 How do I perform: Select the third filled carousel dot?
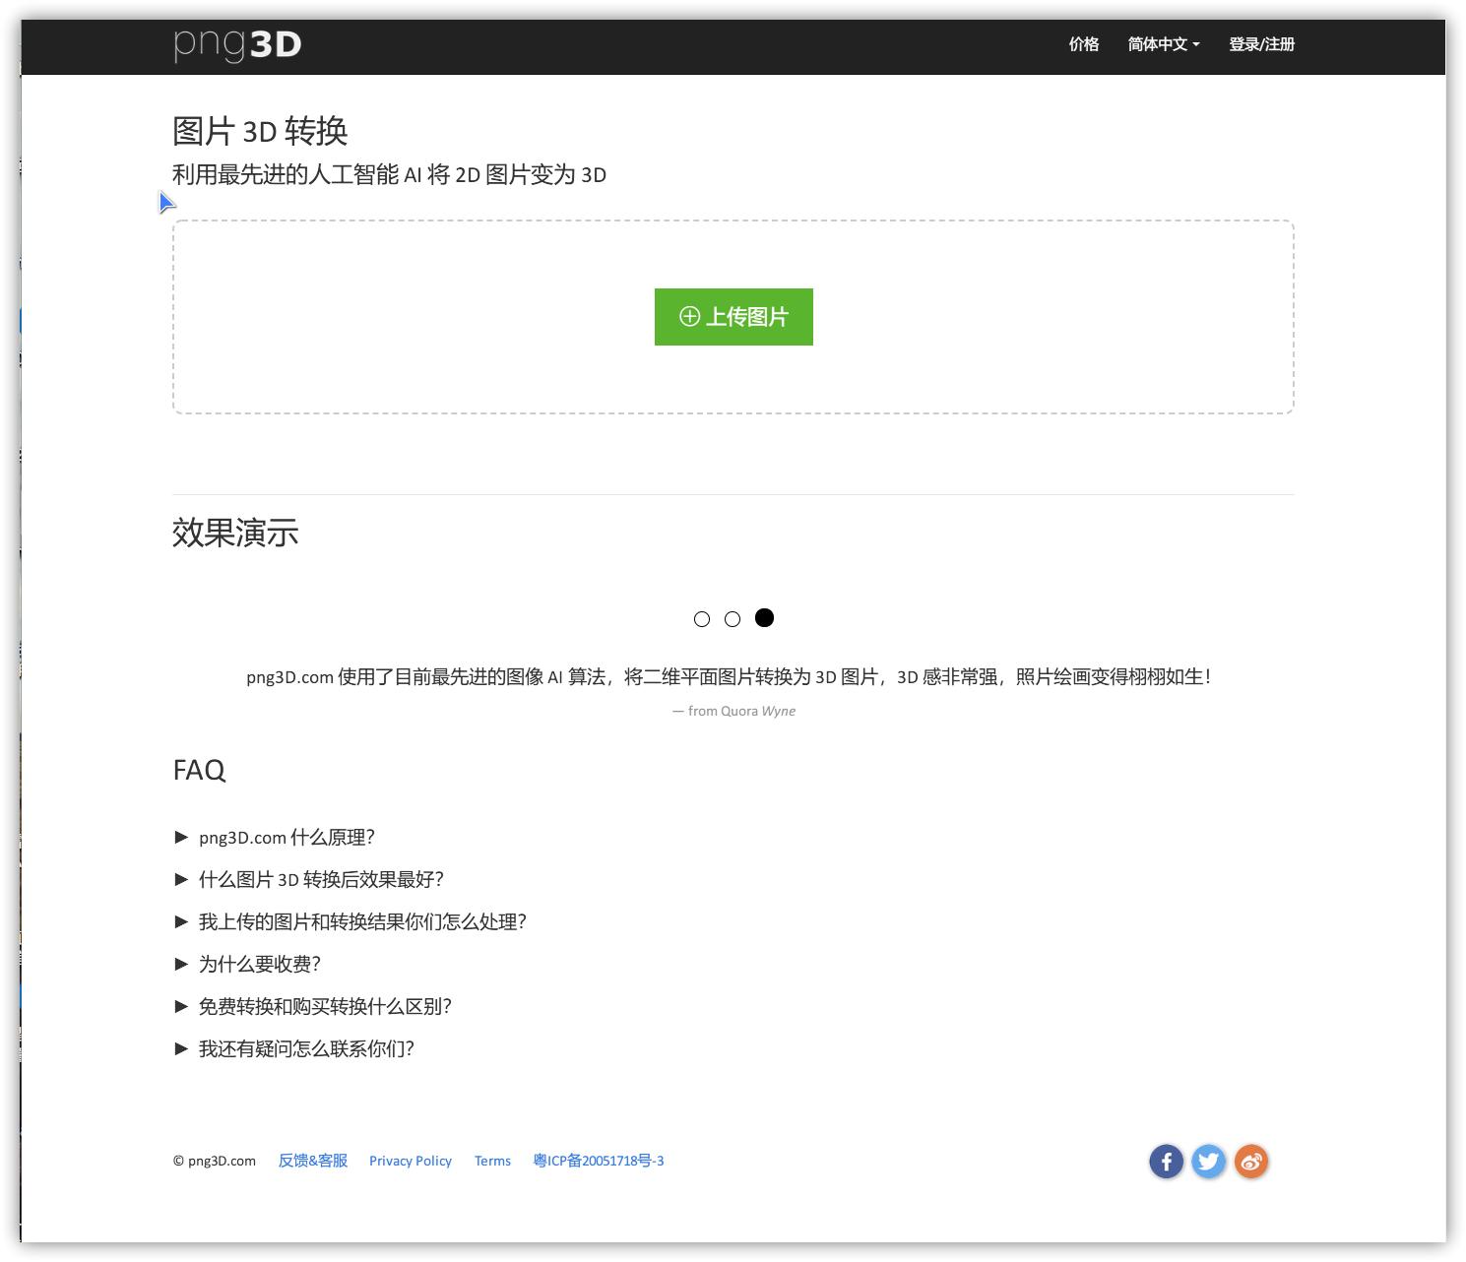click(765, 618)
